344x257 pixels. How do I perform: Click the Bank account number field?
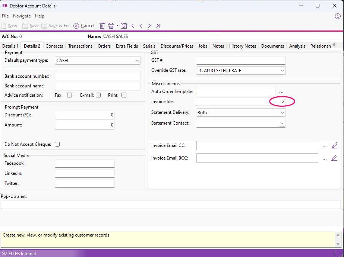[97, 76]
